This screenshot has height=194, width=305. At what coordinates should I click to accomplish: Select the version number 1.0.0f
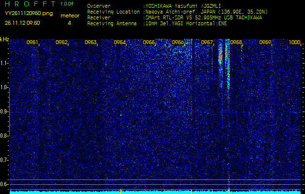(67, 4)
